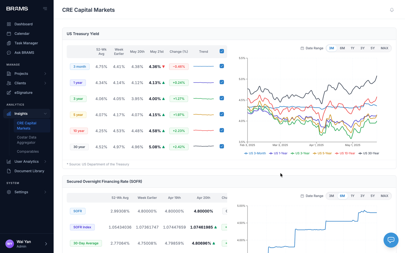Screen dimensions: 405x253
Task: Click the US 1-Year legend marker
Action: click(x=271, y=153)
